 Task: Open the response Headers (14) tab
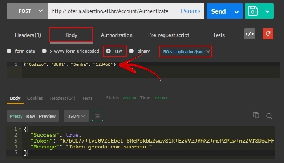click(62, 98)
